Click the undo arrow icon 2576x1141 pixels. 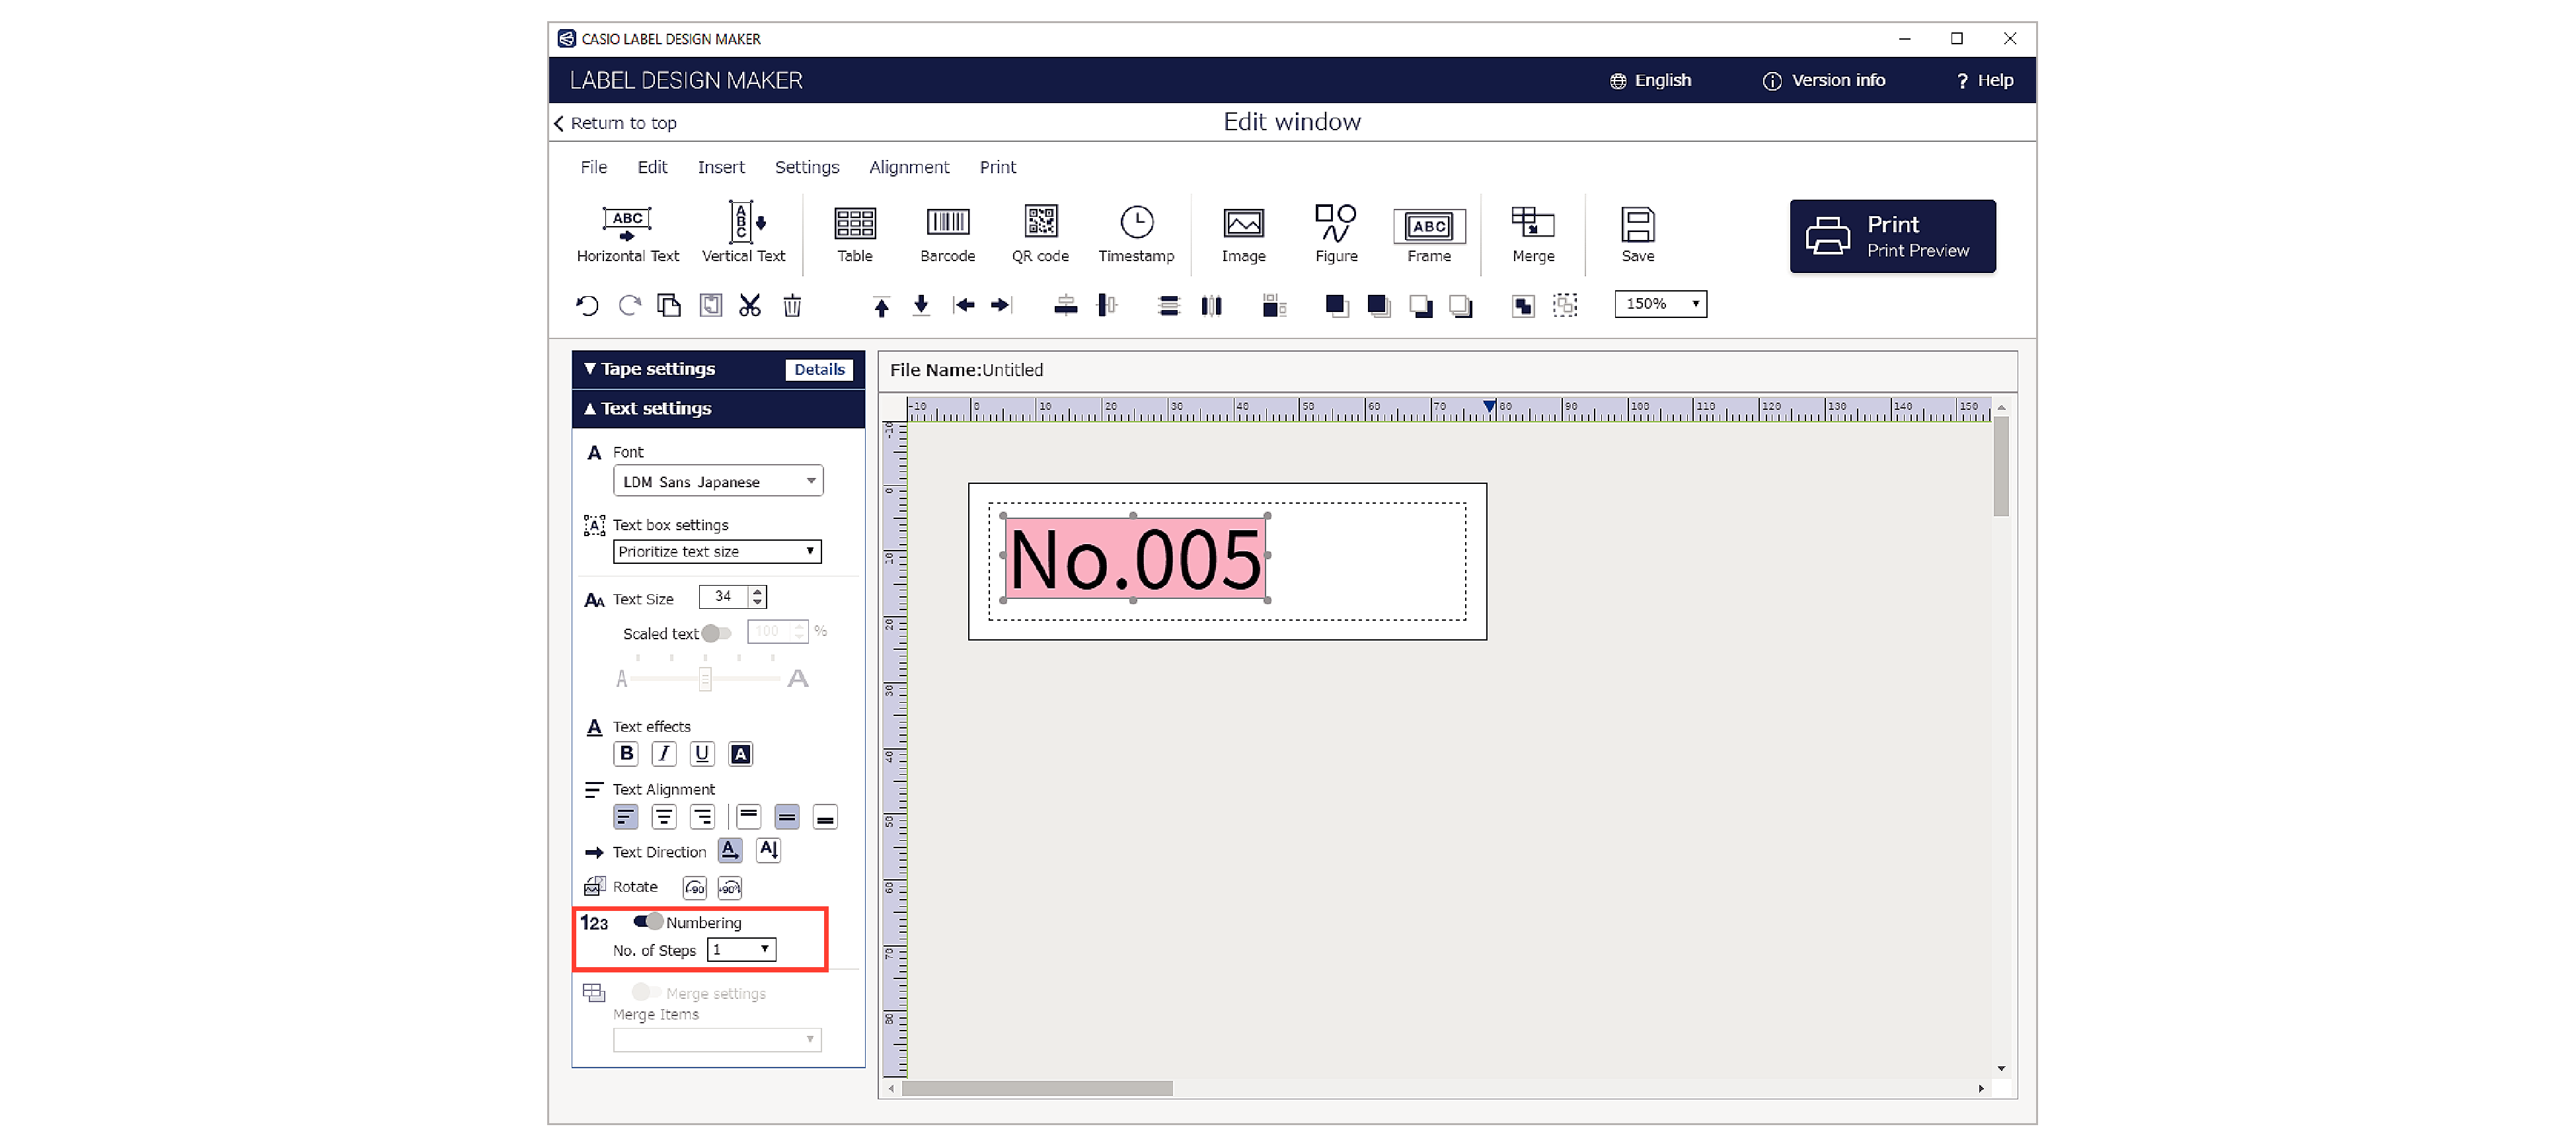pyautogui.click(x=587, y=305)
